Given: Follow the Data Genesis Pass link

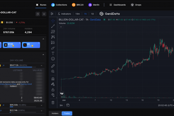Looking at the screenshot, I should [x=8, y=84].
